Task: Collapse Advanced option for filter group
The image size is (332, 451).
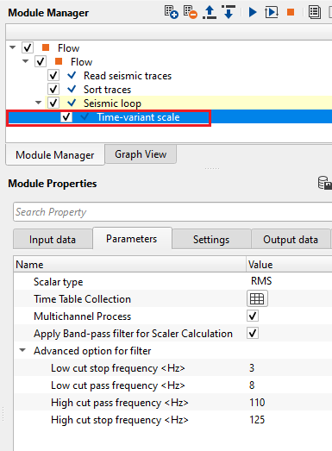Action: (22, 350)
